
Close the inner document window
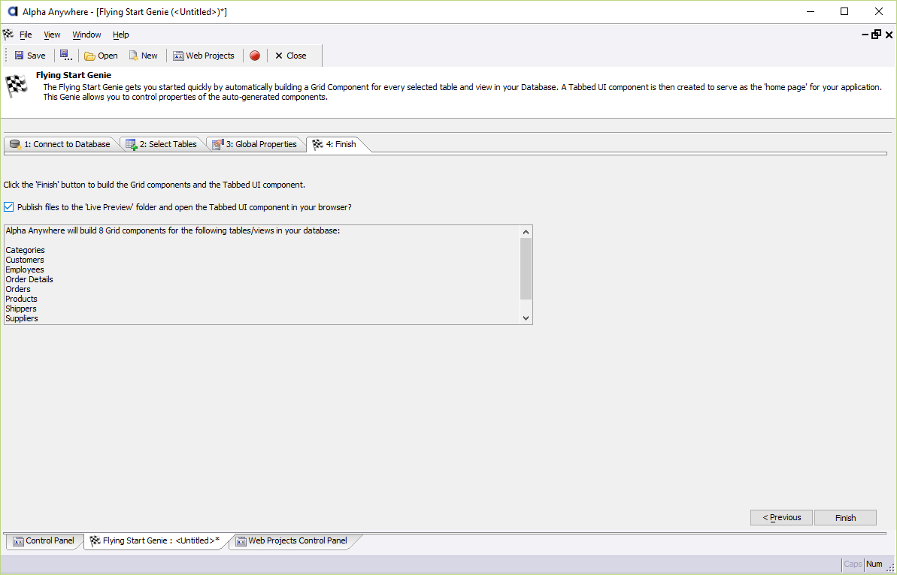tap(889, 35)
